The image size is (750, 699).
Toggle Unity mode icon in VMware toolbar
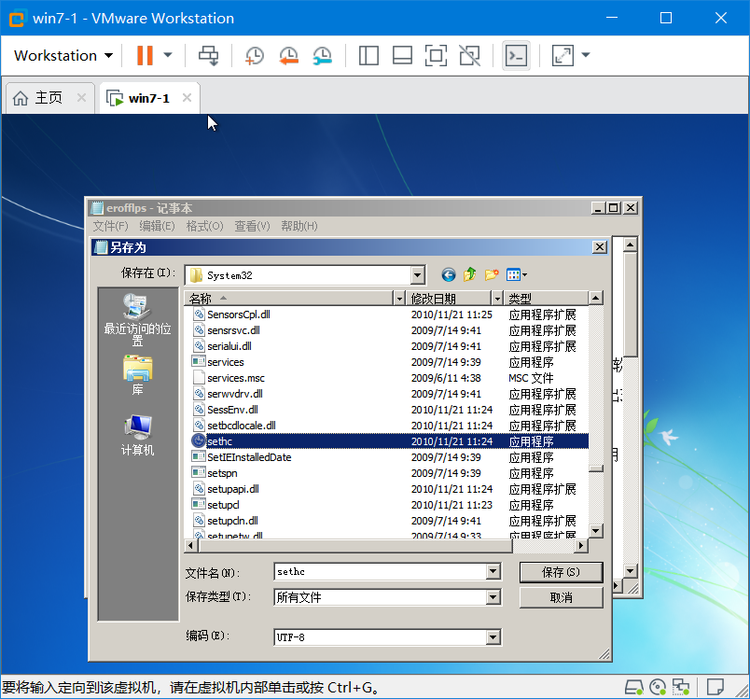(x=470, y=55)
